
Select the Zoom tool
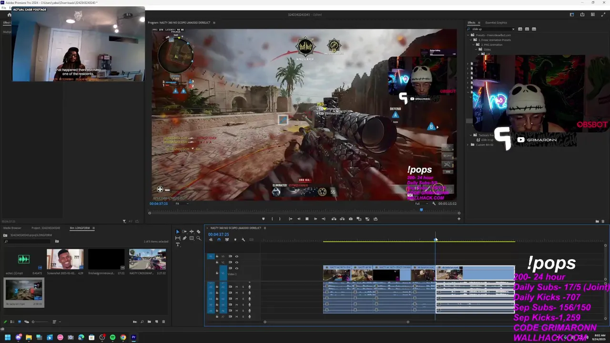tap(198, 238)
